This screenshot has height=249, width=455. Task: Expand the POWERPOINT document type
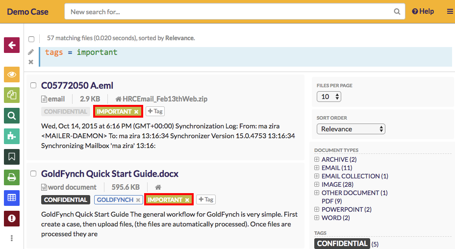pyautogui.click(x=317, y=209)
